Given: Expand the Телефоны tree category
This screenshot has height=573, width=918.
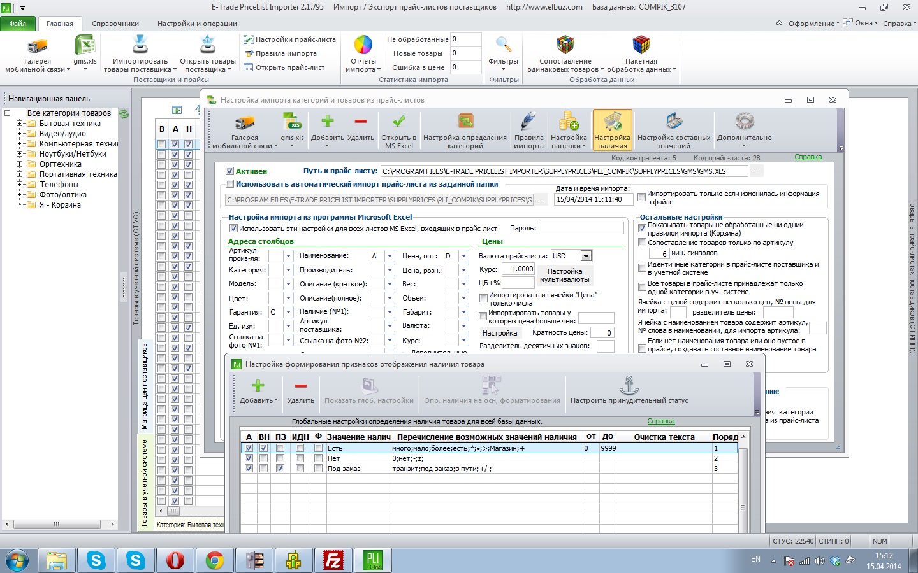Looking at the screenshot, I should 20,185.
